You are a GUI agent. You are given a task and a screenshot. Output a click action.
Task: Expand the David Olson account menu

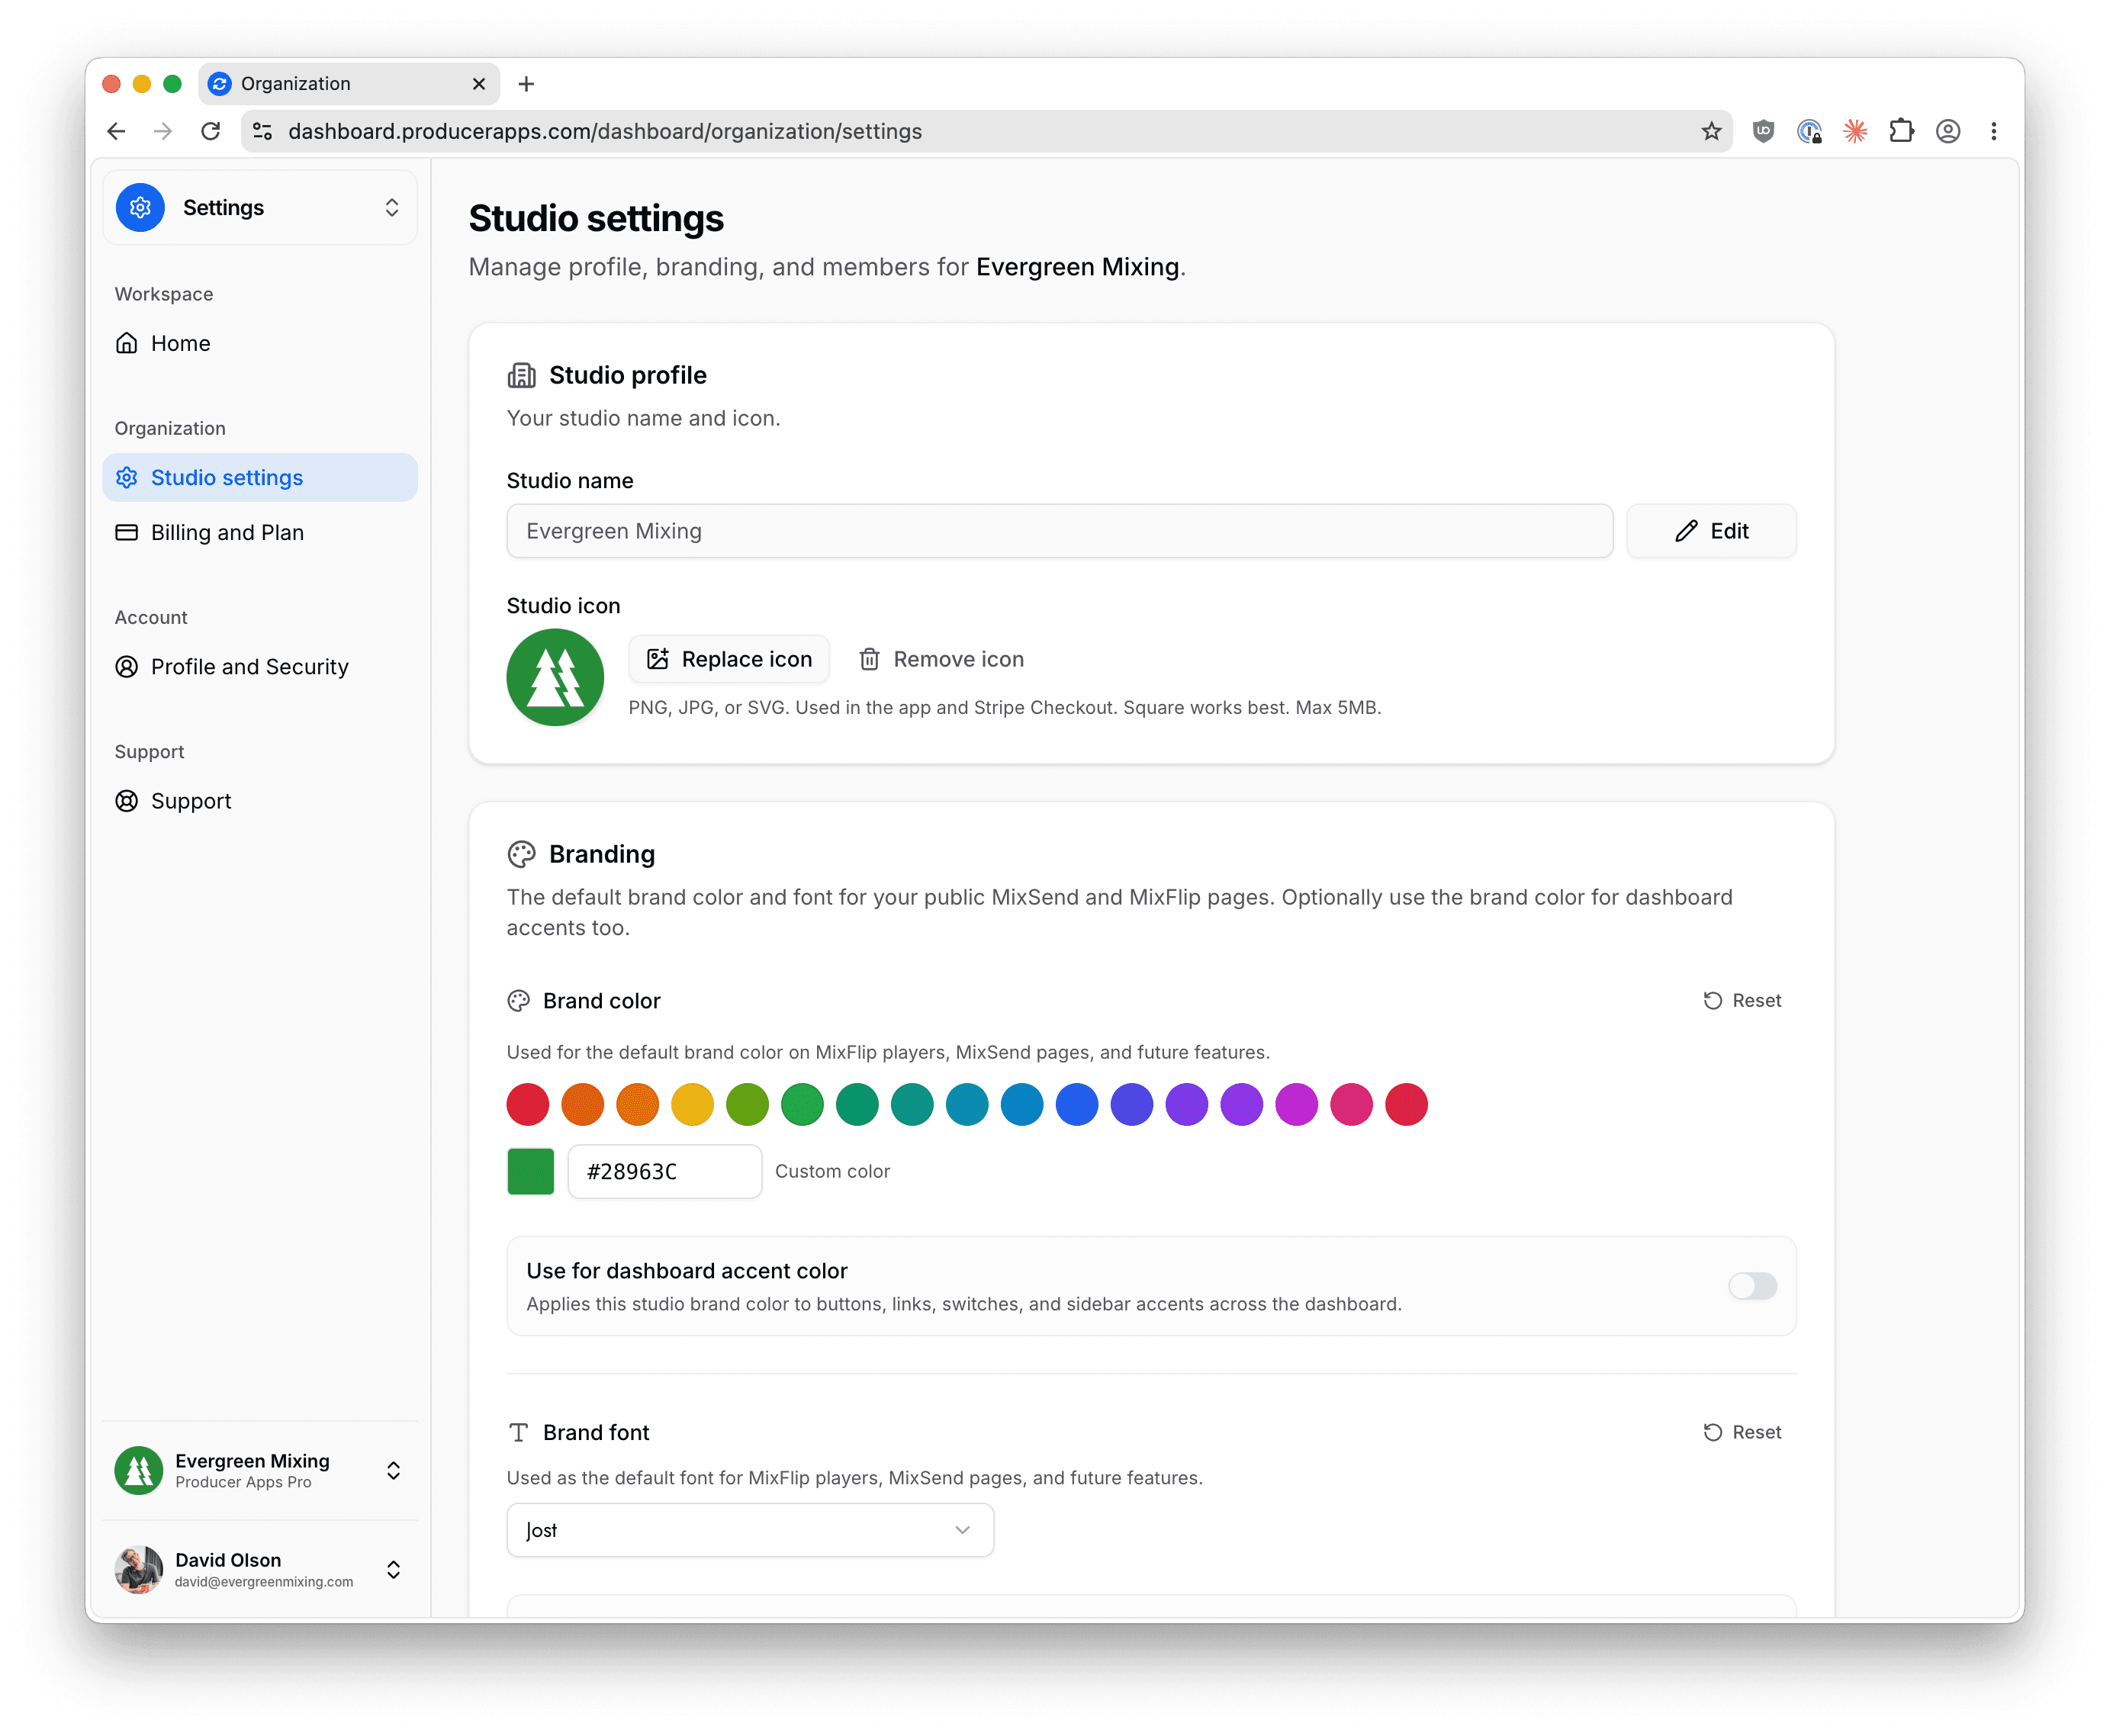(260, 1569)
